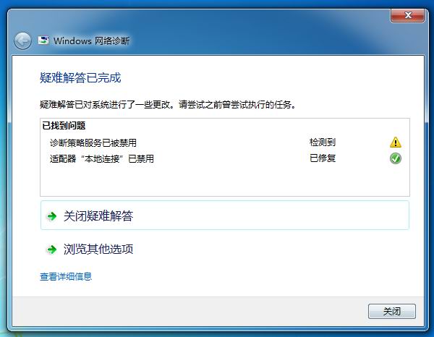The height and width of the screenshot is (337, 434).
Task: Click the 已修复 status text
Action: (323, 158)
